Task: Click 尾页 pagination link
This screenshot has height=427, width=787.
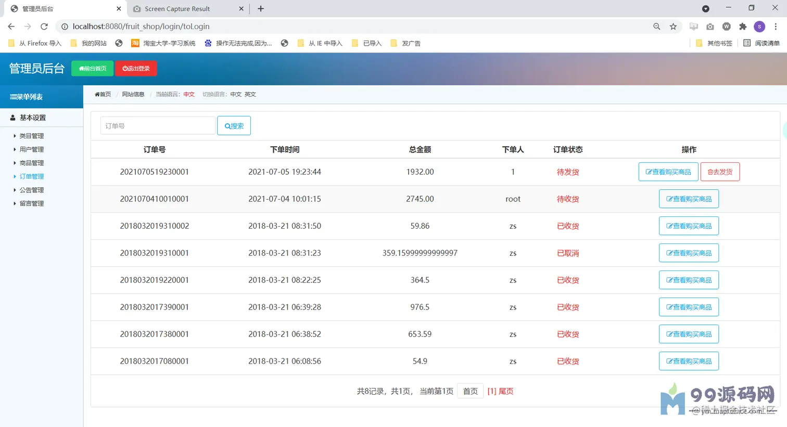Action: coord(506,391)
